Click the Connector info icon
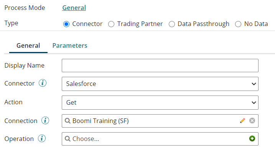Viewport: 275px width, 162px height. (x=43, y=83)
